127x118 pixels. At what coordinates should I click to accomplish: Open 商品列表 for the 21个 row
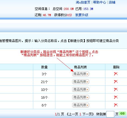click(81, 82)
